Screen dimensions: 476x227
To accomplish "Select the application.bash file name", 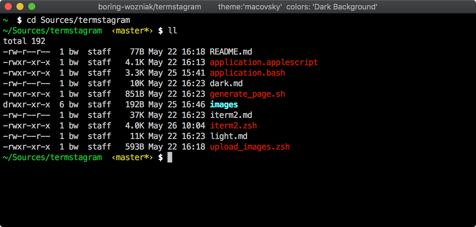I will pos(247,73).
